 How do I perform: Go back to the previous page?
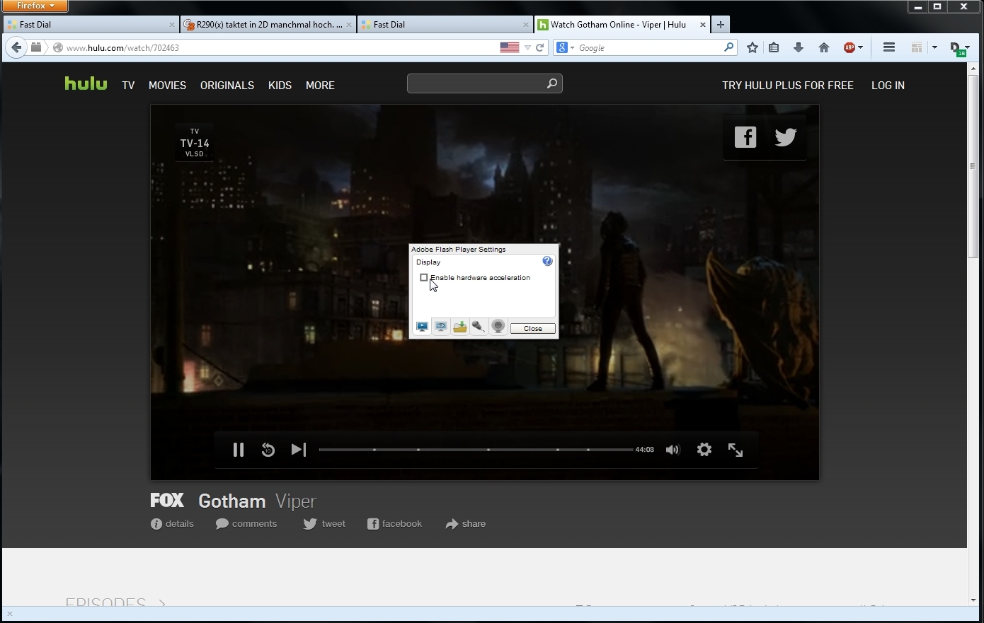[x=16, y=47]
